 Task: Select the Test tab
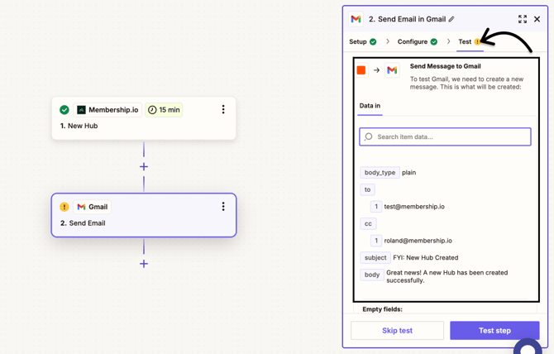click(469, 41)
